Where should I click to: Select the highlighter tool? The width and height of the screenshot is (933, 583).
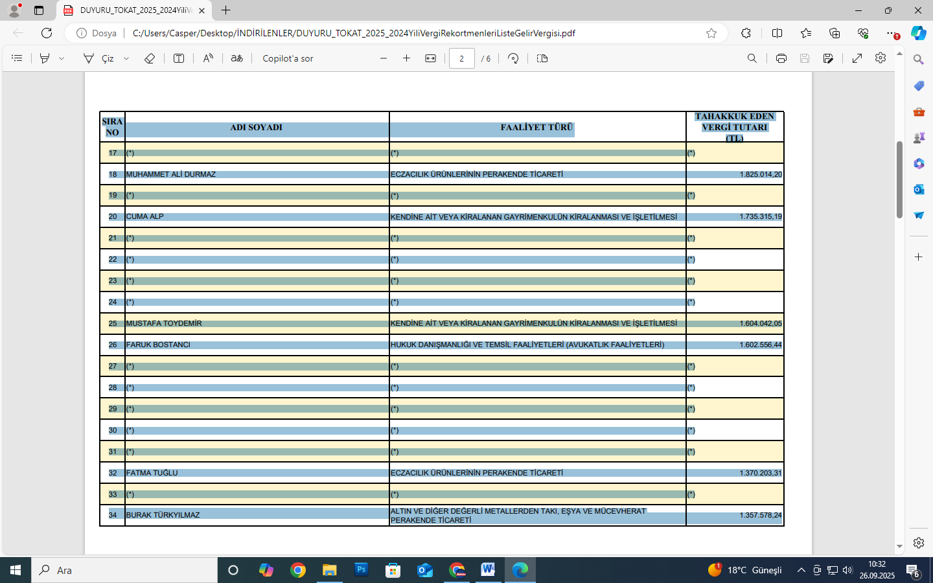[x=45, y=58]
